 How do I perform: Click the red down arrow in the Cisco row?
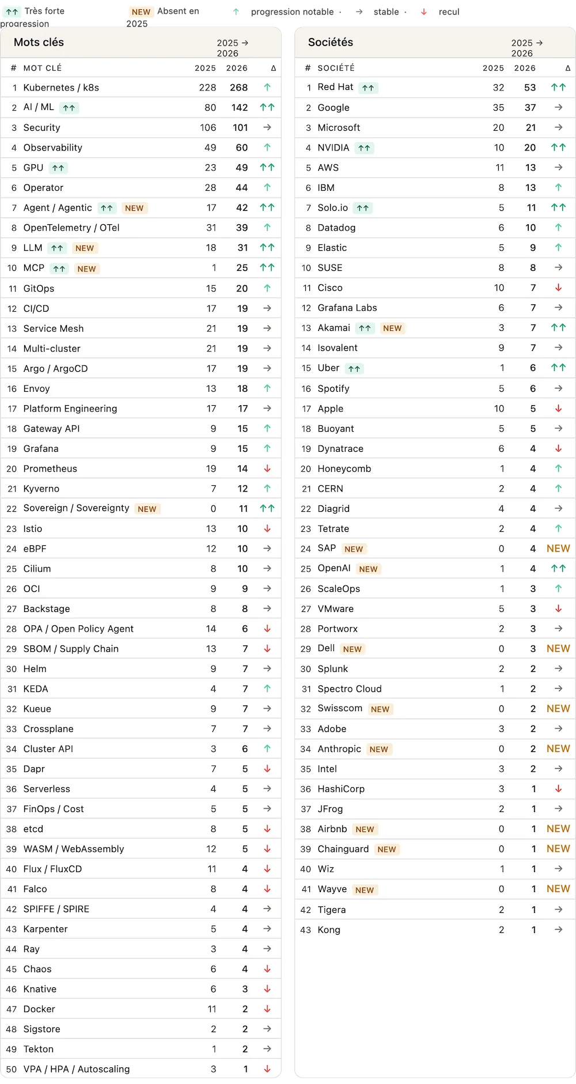558,288
